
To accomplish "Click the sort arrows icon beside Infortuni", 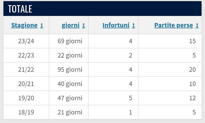I will tap(133, 26).
